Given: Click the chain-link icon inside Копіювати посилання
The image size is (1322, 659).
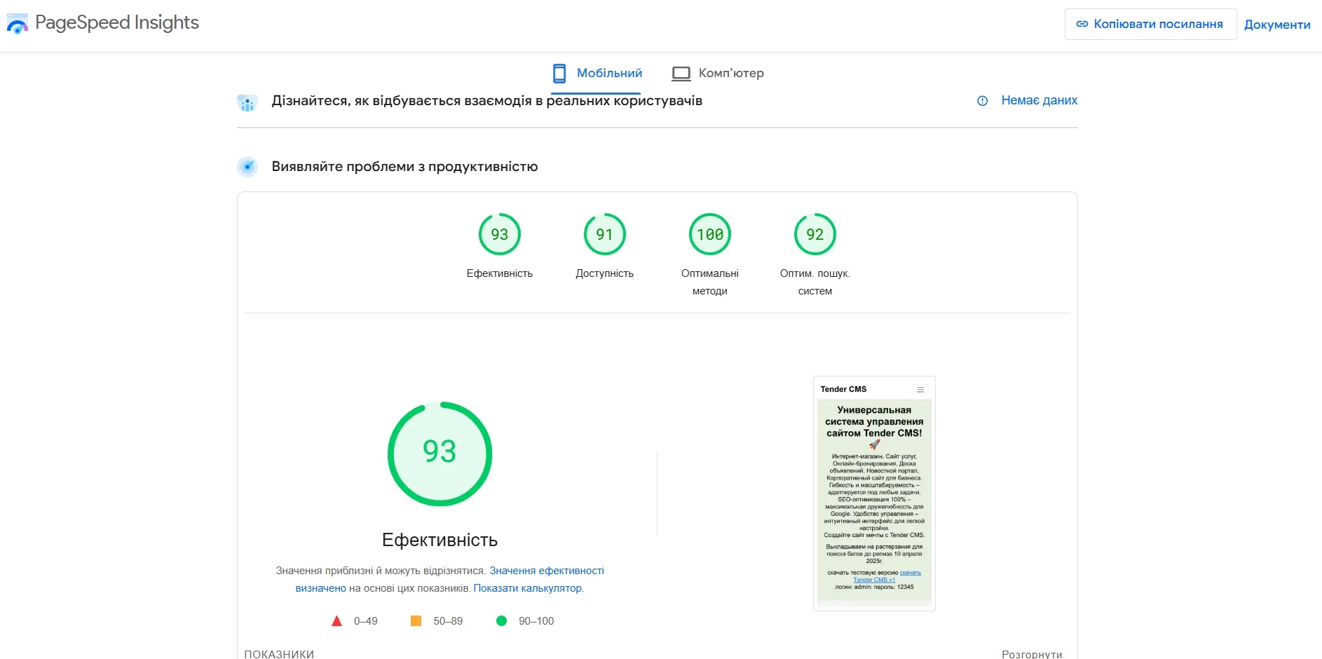Looking at the screenshot, I should (x=1081, y=23).
